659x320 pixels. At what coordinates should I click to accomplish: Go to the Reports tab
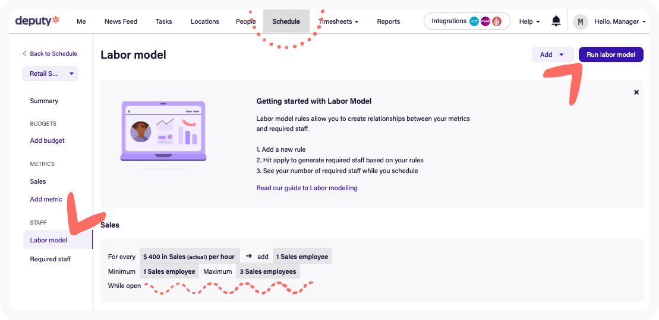[388, 21]
